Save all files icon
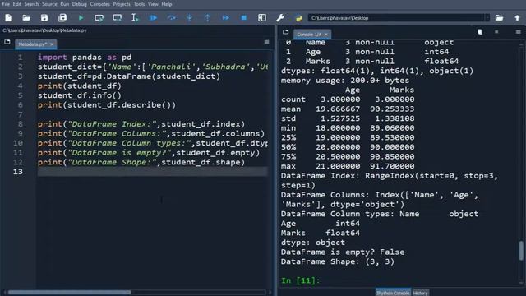 tap(62, 18)
